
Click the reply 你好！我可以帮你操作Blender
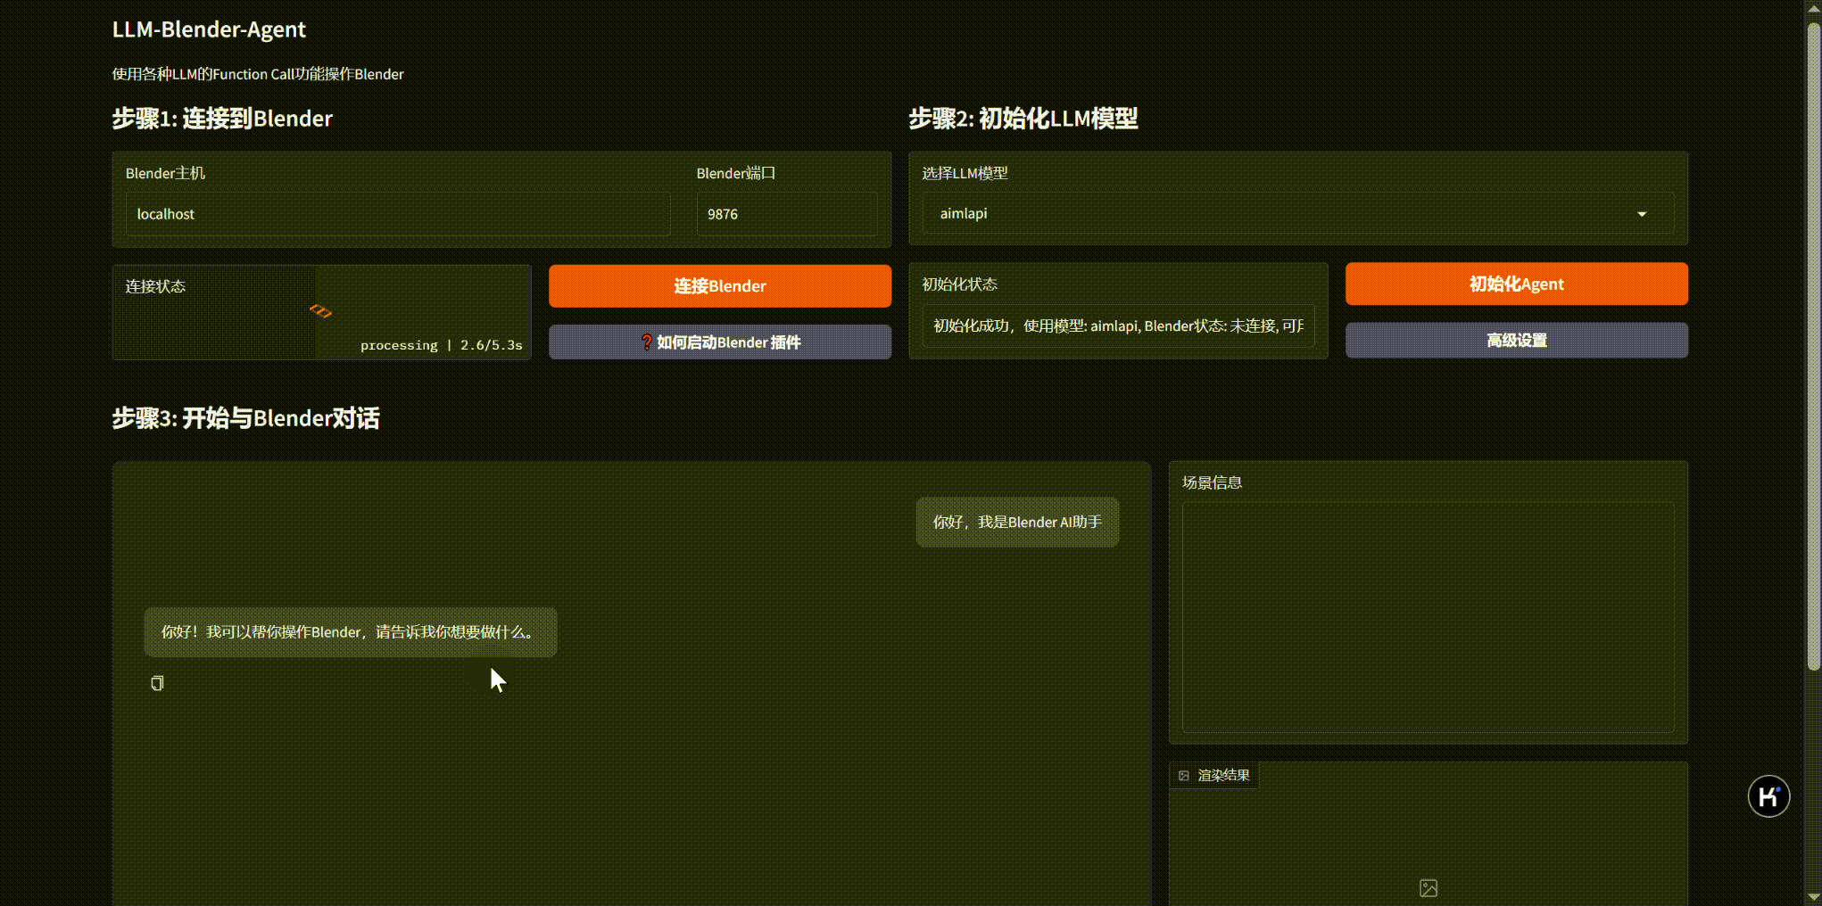(x=351, y=632)
